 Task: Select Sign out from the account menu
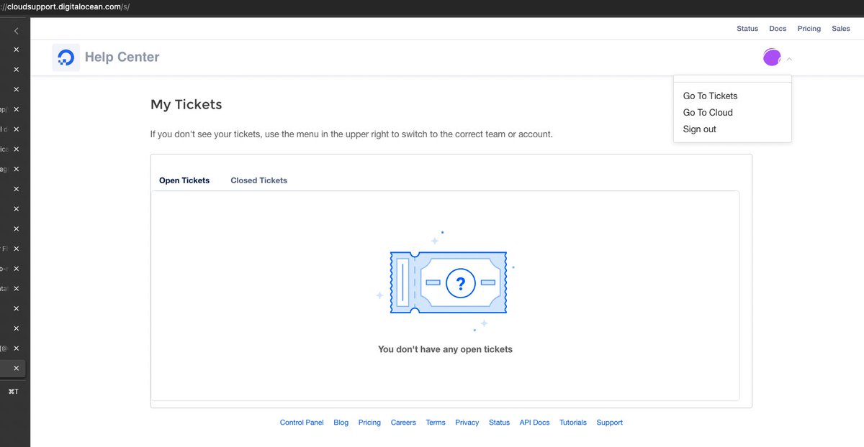699,129
